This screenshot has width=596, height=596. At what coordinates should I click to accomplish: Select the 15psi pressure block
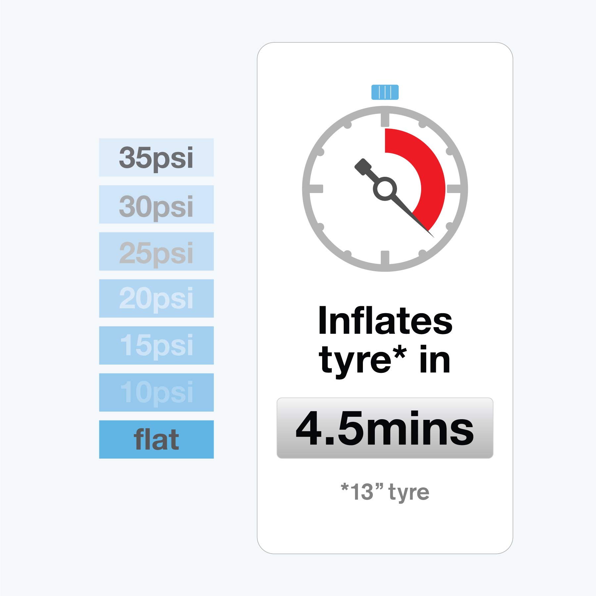point(156,345)
